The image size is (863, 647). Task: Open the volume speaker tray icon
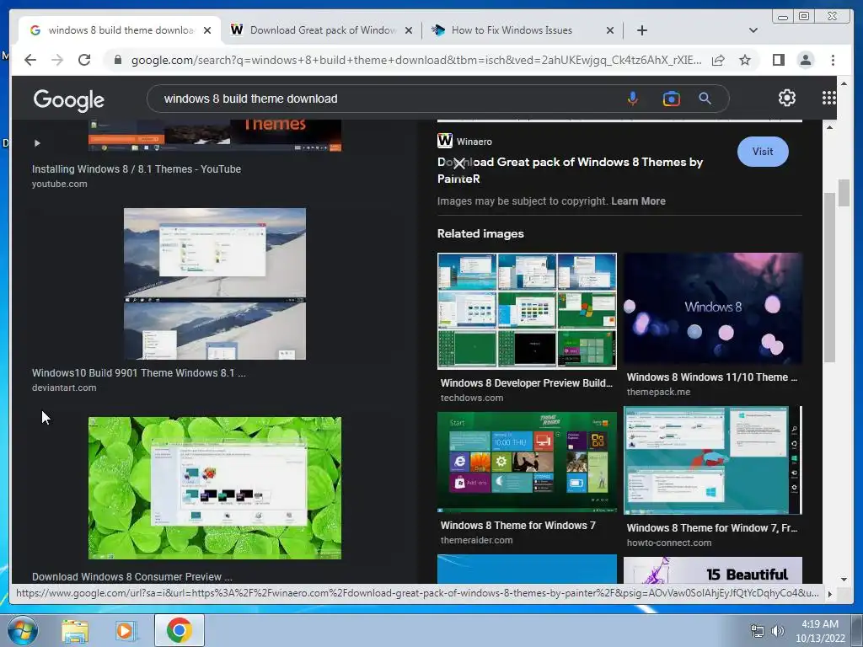click(x=778, y=631)
